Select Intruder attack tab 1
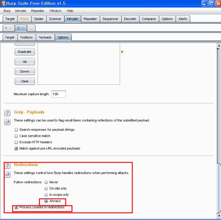Screen dimensions: 221x220 [x=6, y=28]
